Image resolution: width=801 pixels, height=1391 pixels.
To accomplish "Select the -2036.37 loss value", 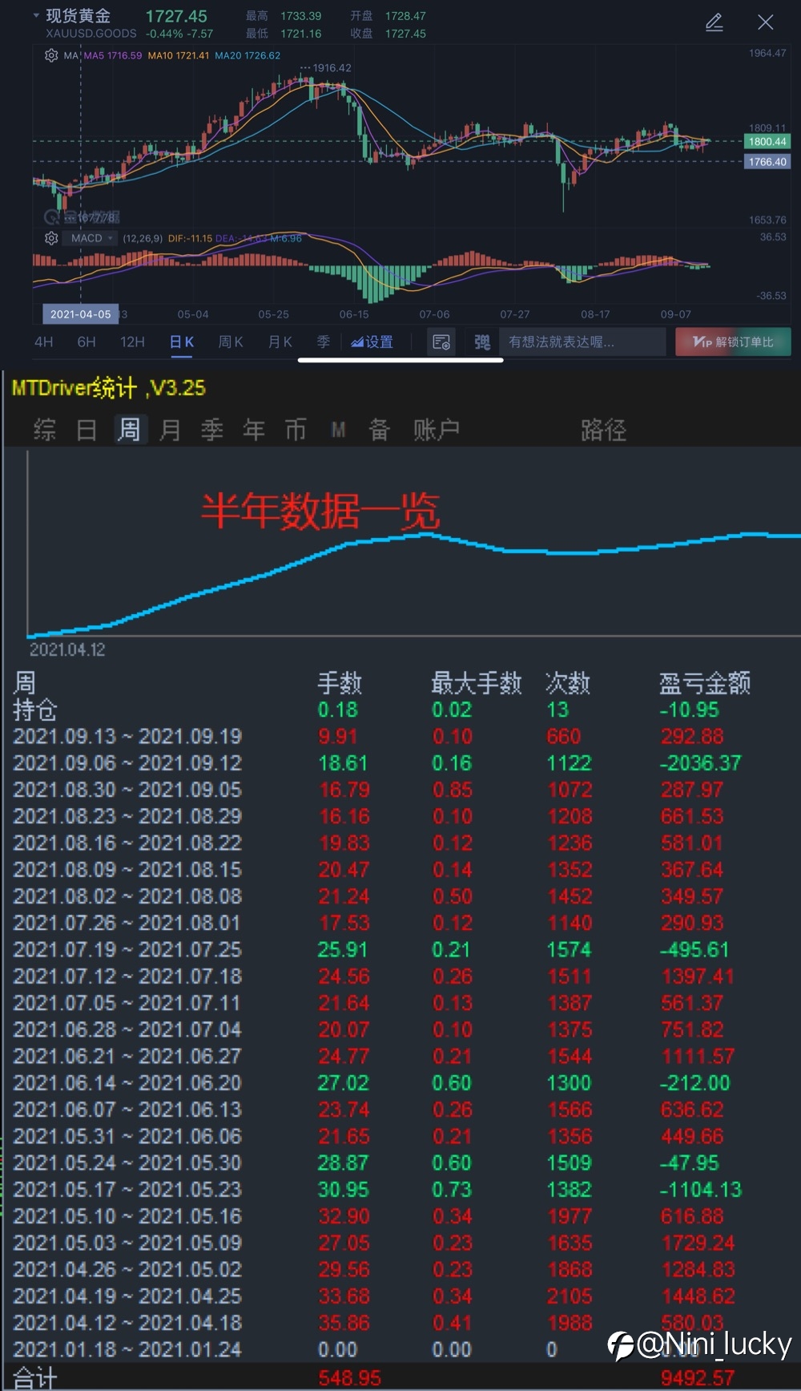I will click(700, 763).
